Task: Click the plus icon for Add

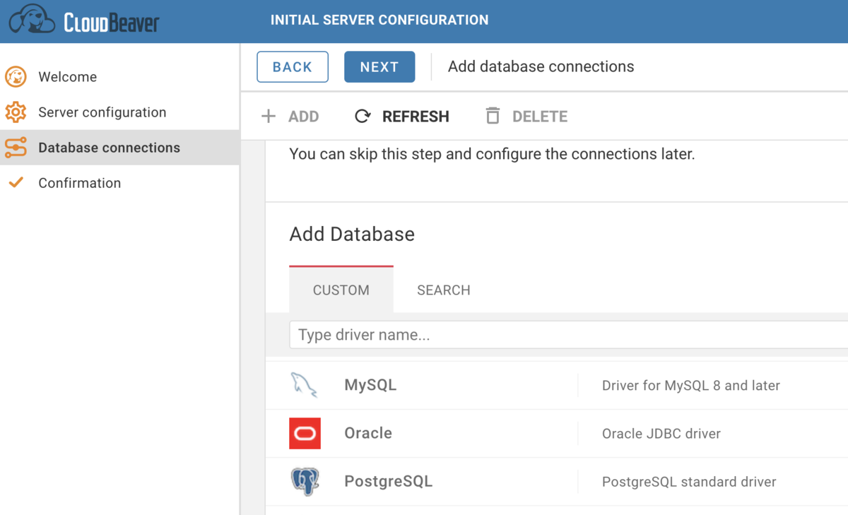Action: click(x=269, y=117)
